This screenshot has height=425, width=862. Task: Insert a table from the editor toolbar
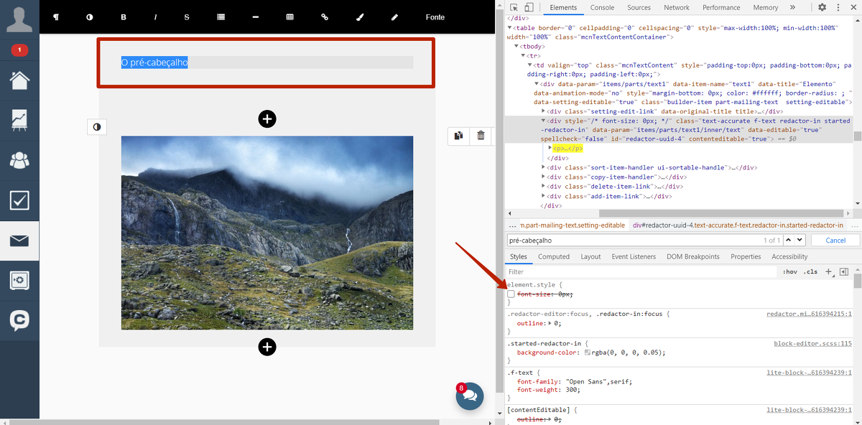click(x=289, y=17)
